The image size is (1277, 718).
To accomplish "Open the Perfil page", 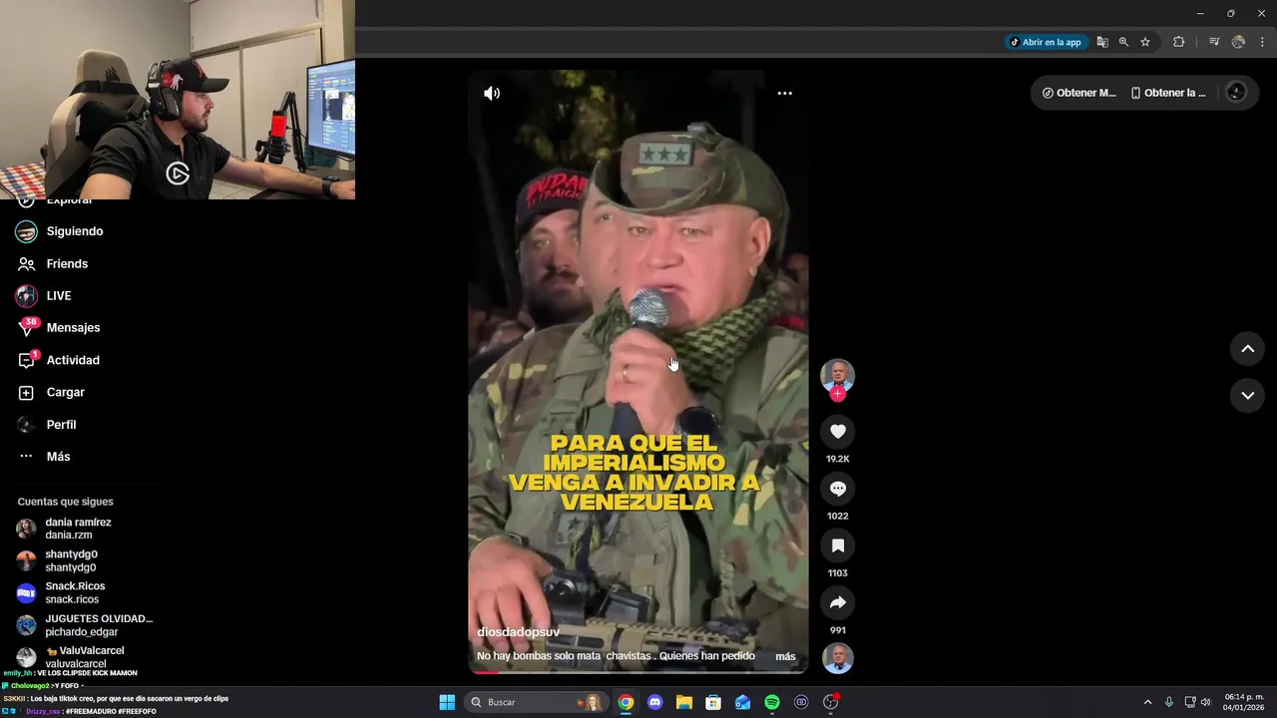I will [x=61, y=424].
